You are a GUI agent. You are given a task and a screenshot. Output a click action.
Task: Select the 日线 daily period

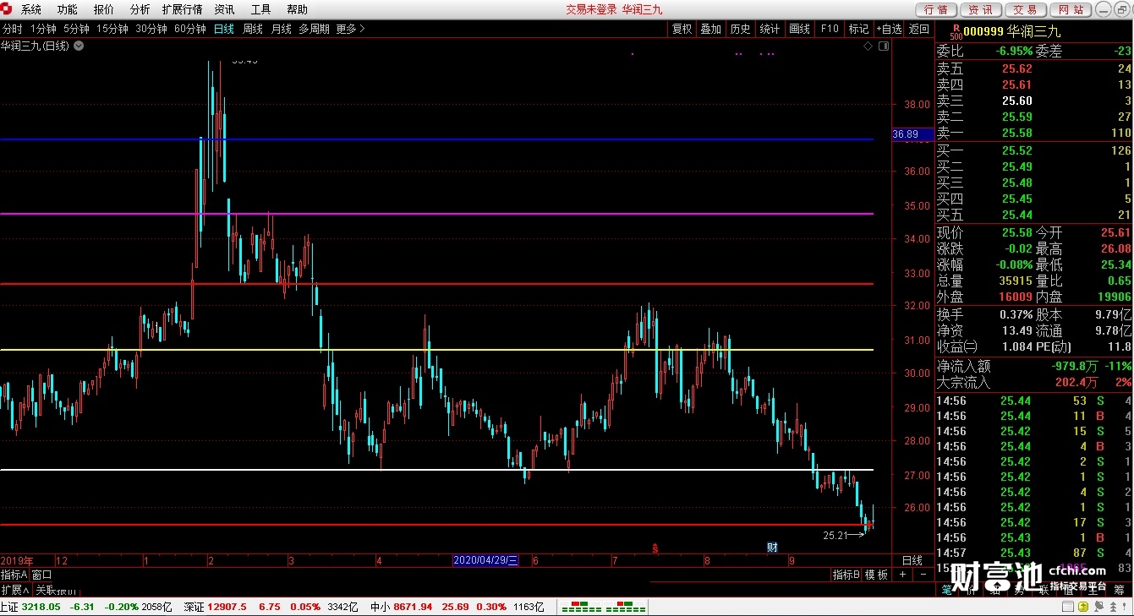coord(224,29)
